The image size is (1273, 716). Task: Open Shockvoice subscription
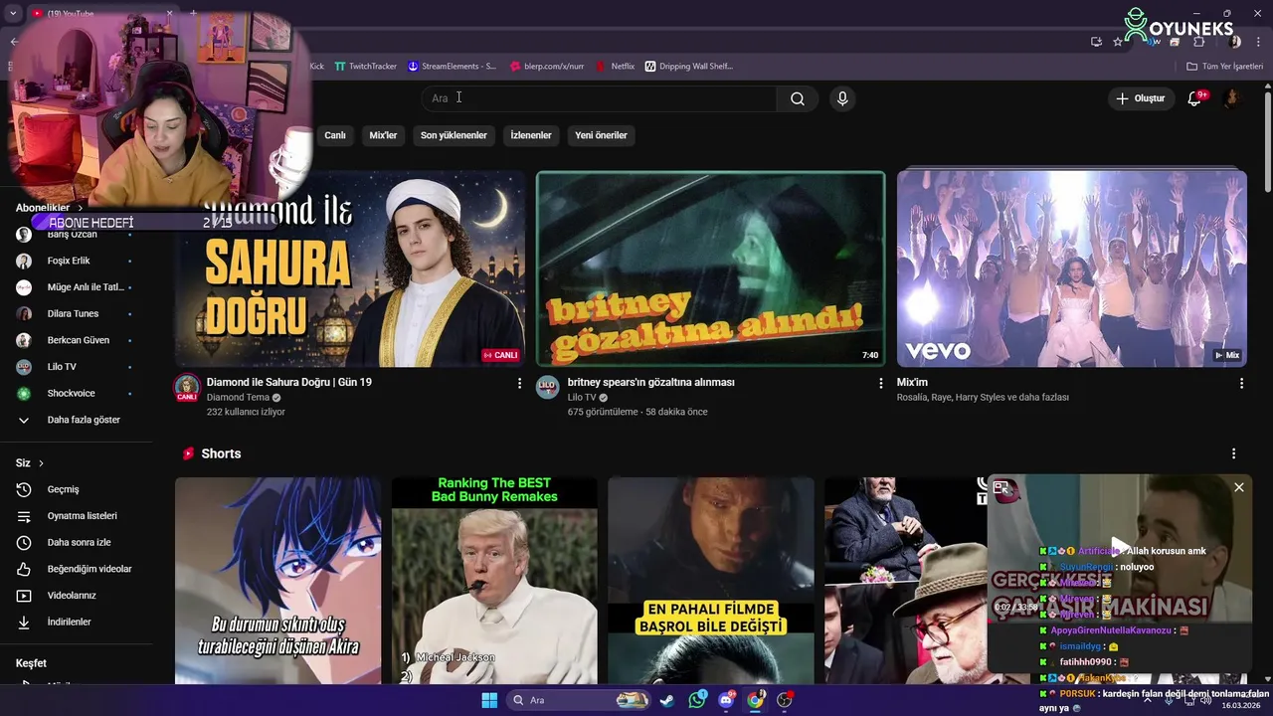(75, 393)
